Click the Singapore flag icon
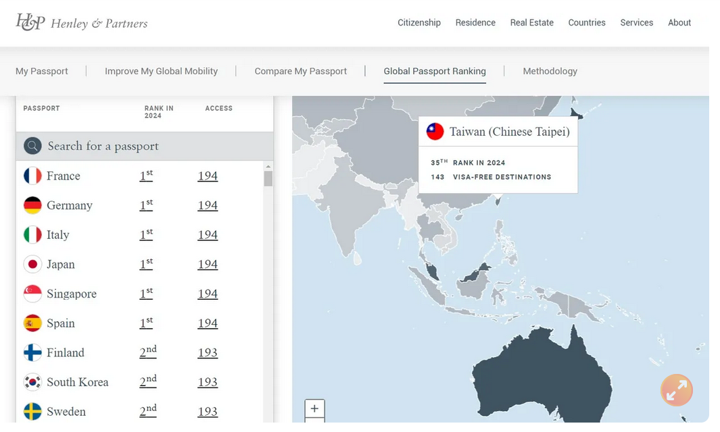 (32, 294)
